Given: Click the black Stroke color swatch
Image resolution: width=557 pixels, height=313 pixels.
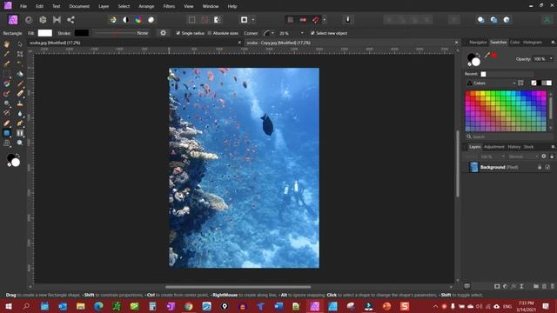Looking at the screenshot, I should (82, 33).
